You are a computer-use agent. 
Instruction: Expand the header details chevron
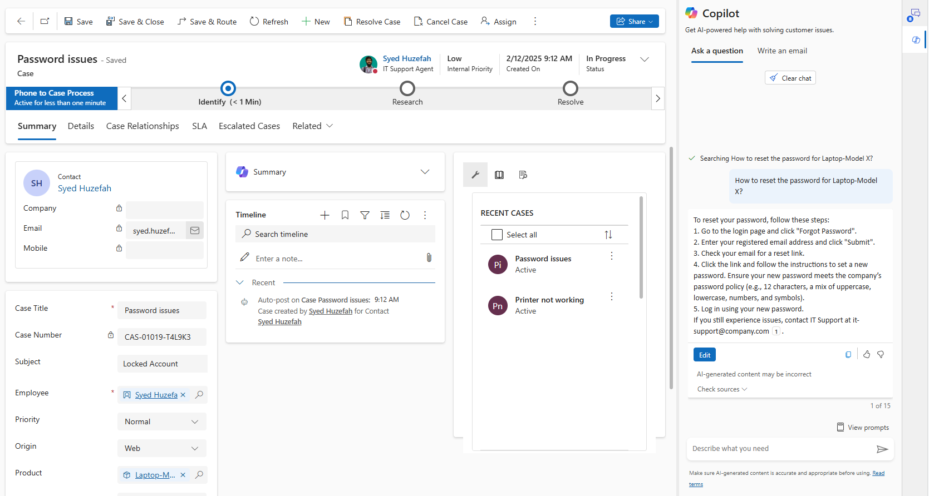pos(645,59)
